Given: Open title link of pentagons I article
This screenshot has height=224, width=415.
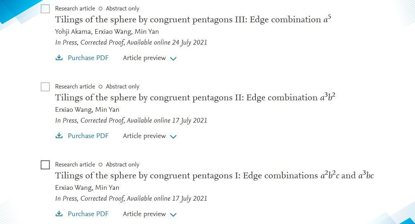Looking at the screenshot, I should pos(214,176).
